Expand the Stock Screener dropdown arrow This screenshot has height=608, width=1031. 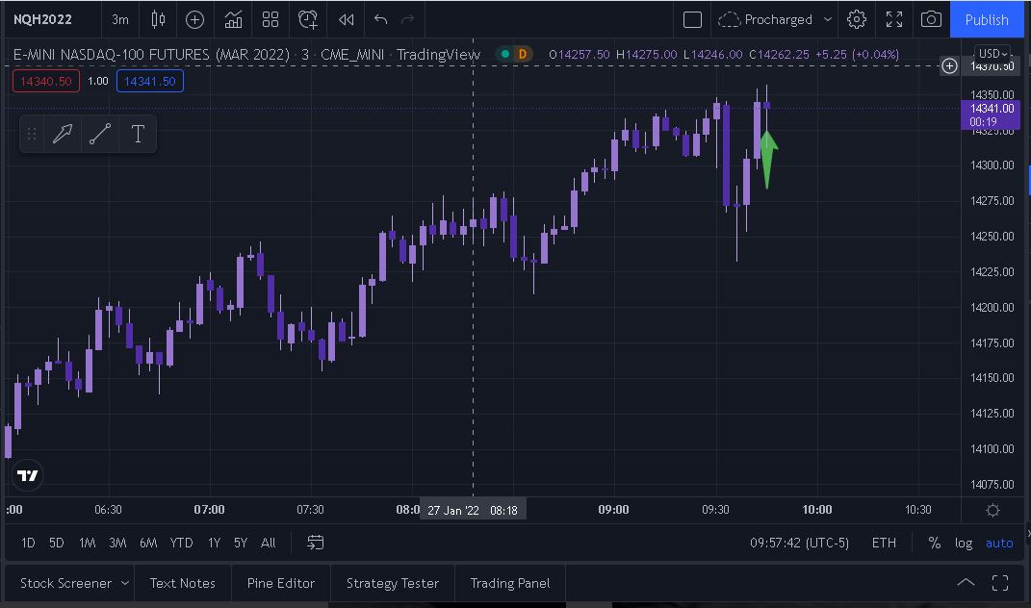(x=125, y=583)
